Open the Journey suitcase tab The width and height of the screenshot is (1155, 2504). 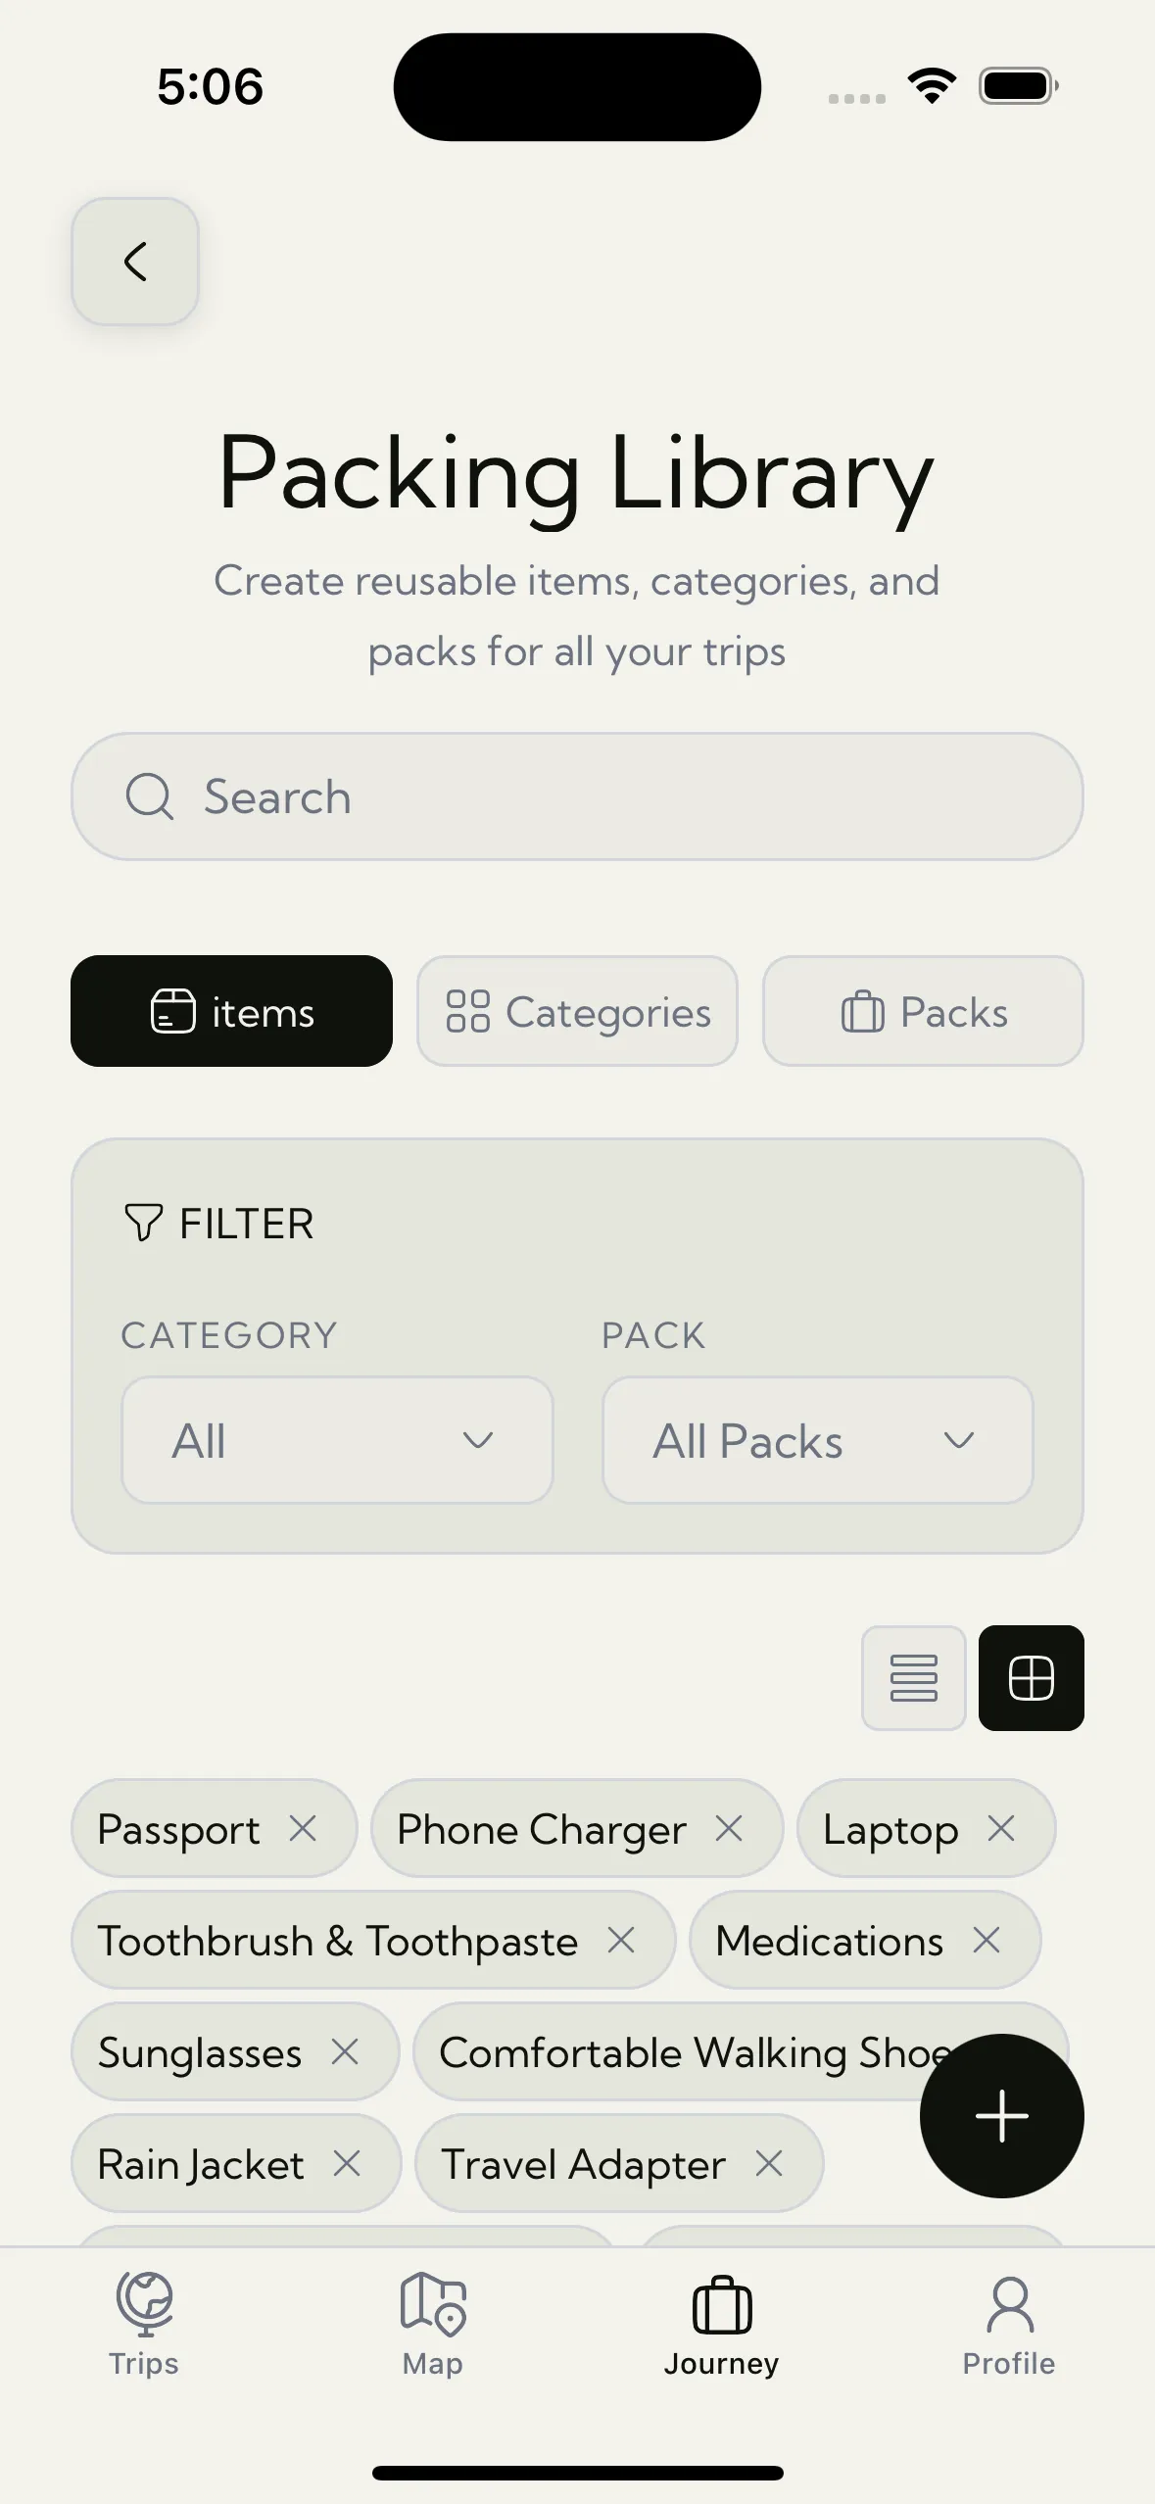[722, 2324]
